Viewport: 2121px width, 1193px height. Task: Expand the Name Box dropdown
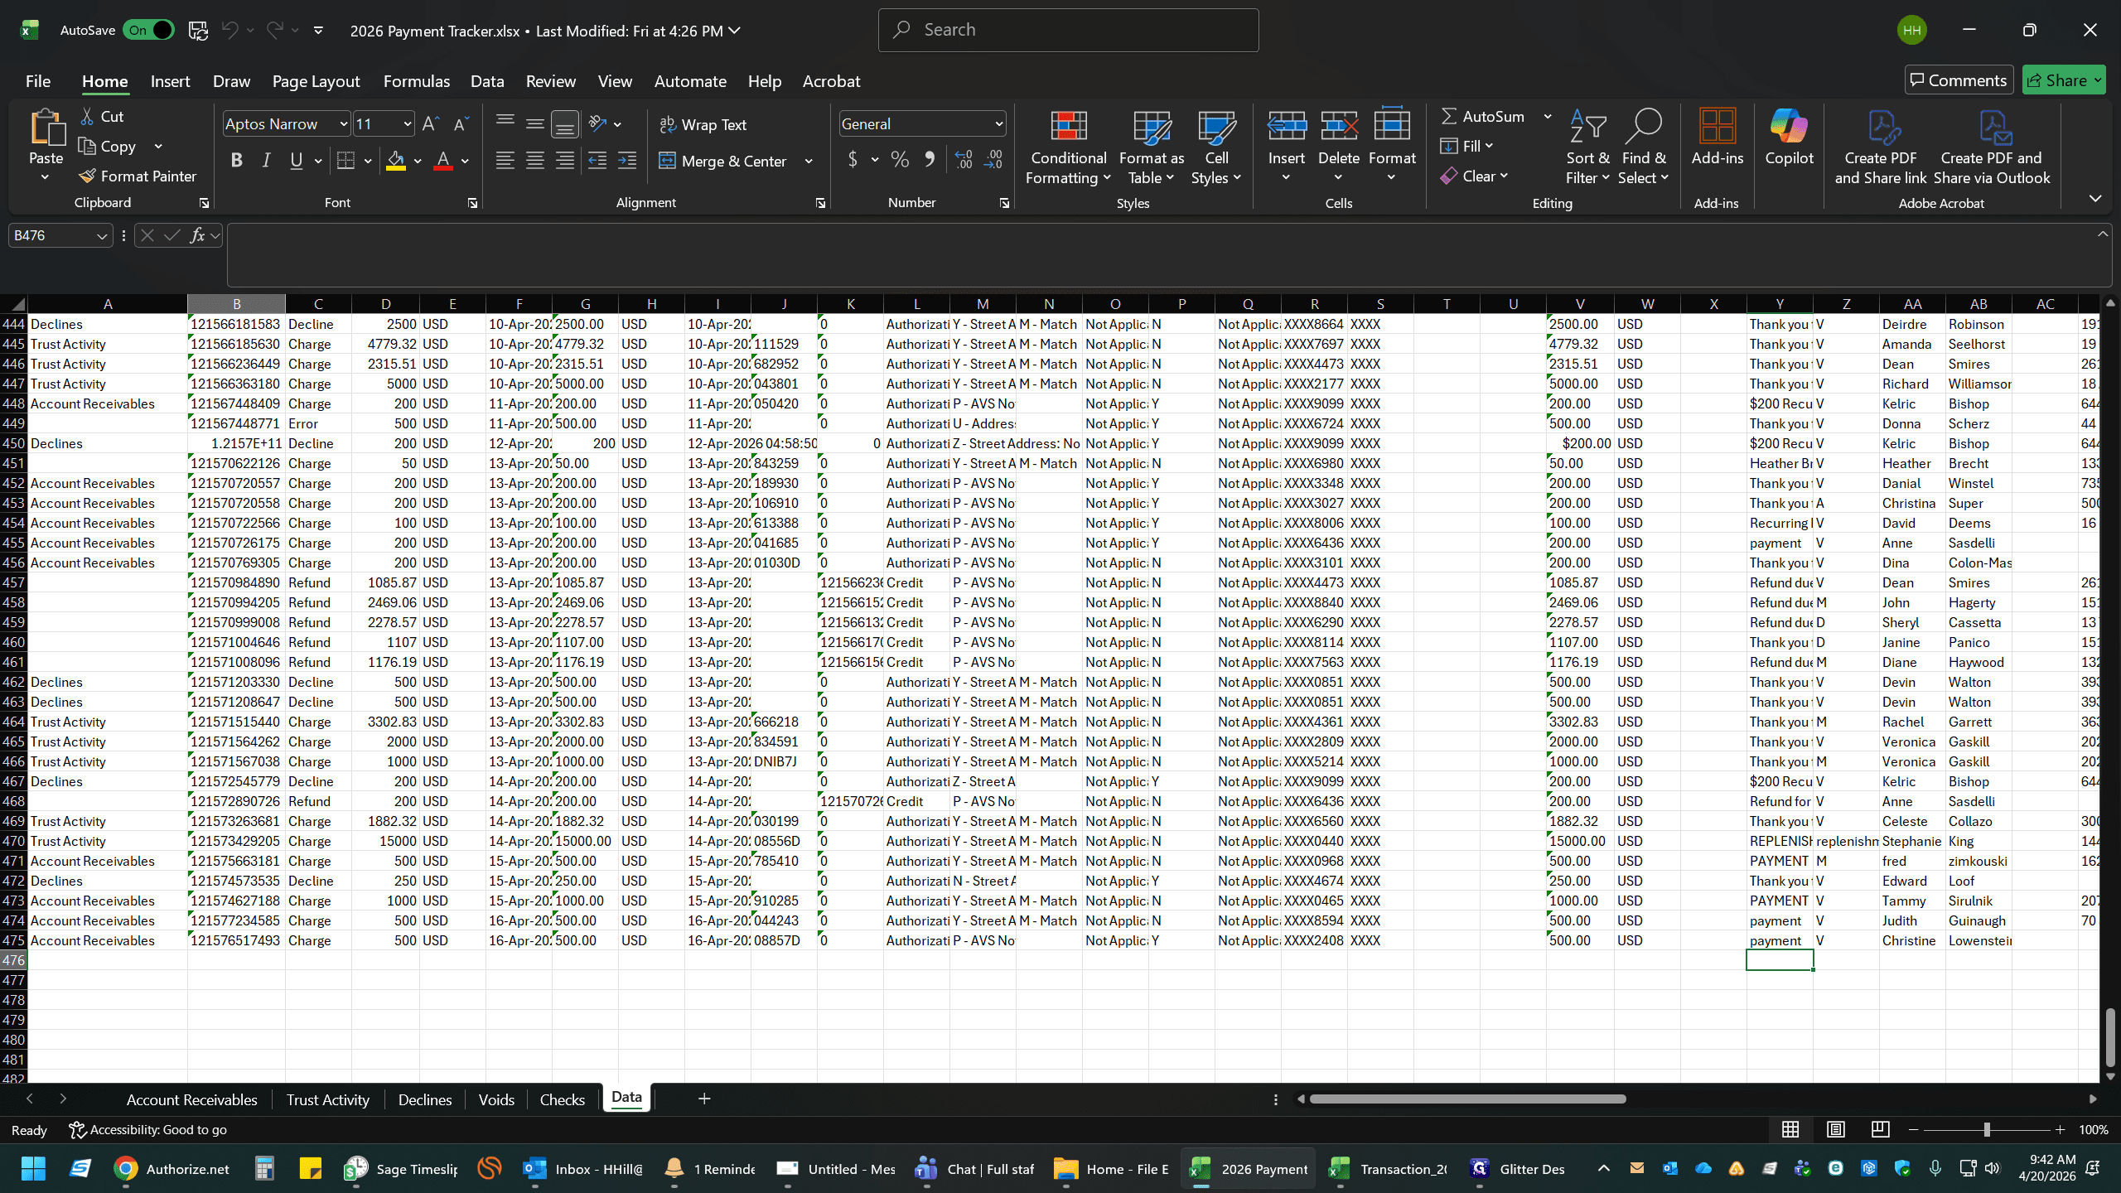point(102,236)
